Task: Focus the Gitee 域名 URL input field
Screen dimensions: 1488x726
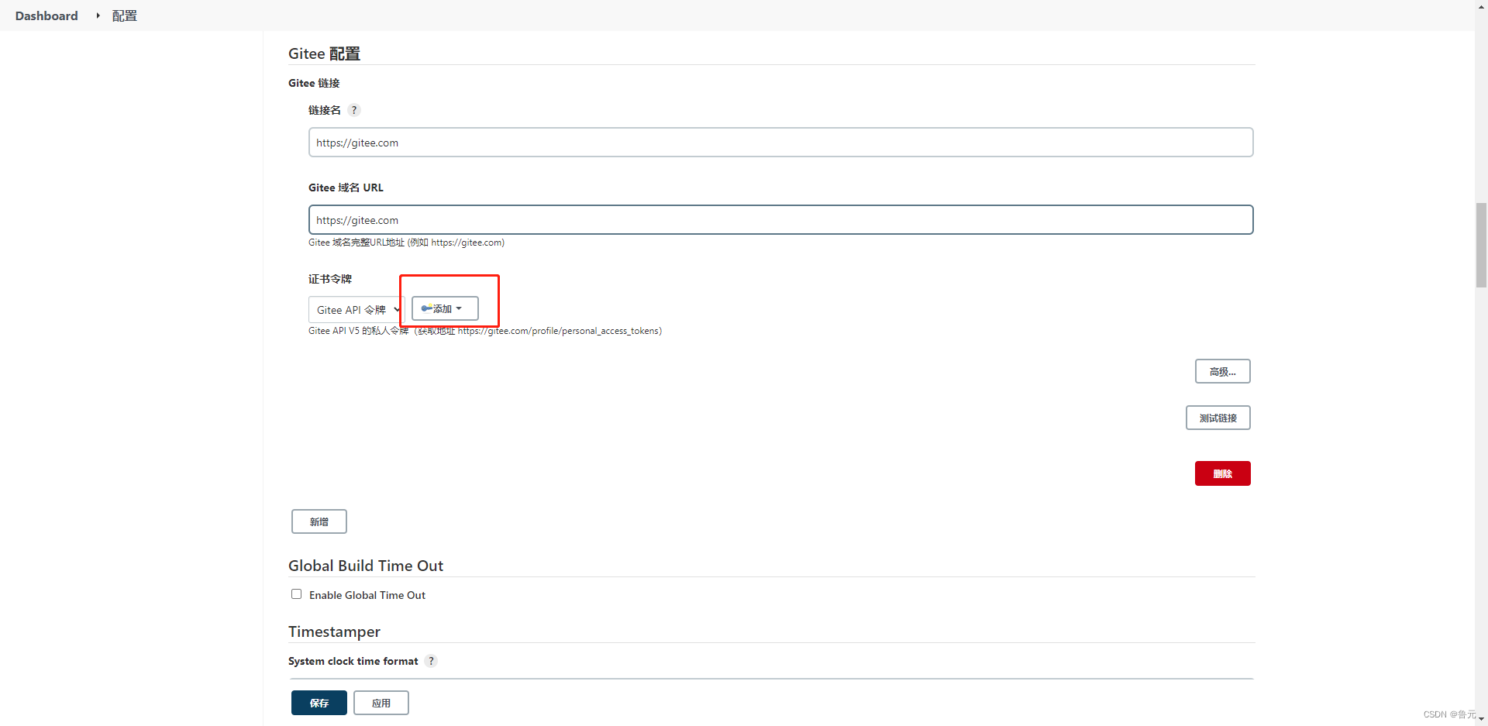Action: click(780, 220)
